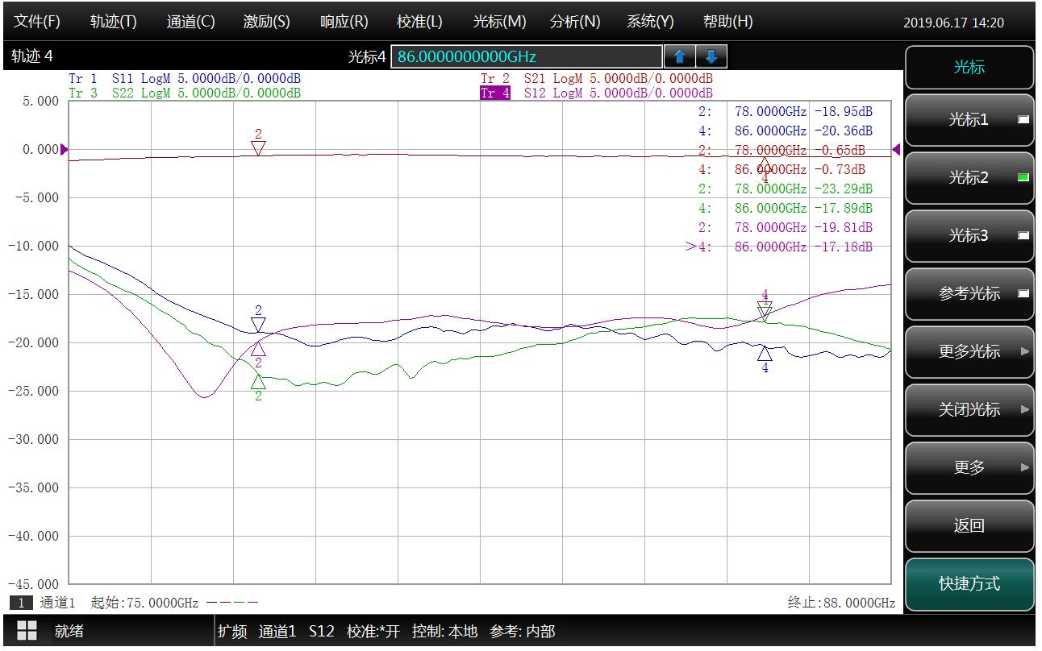Toggle 光标2 marker button
Screen dimensions: 1042x651
969,178
